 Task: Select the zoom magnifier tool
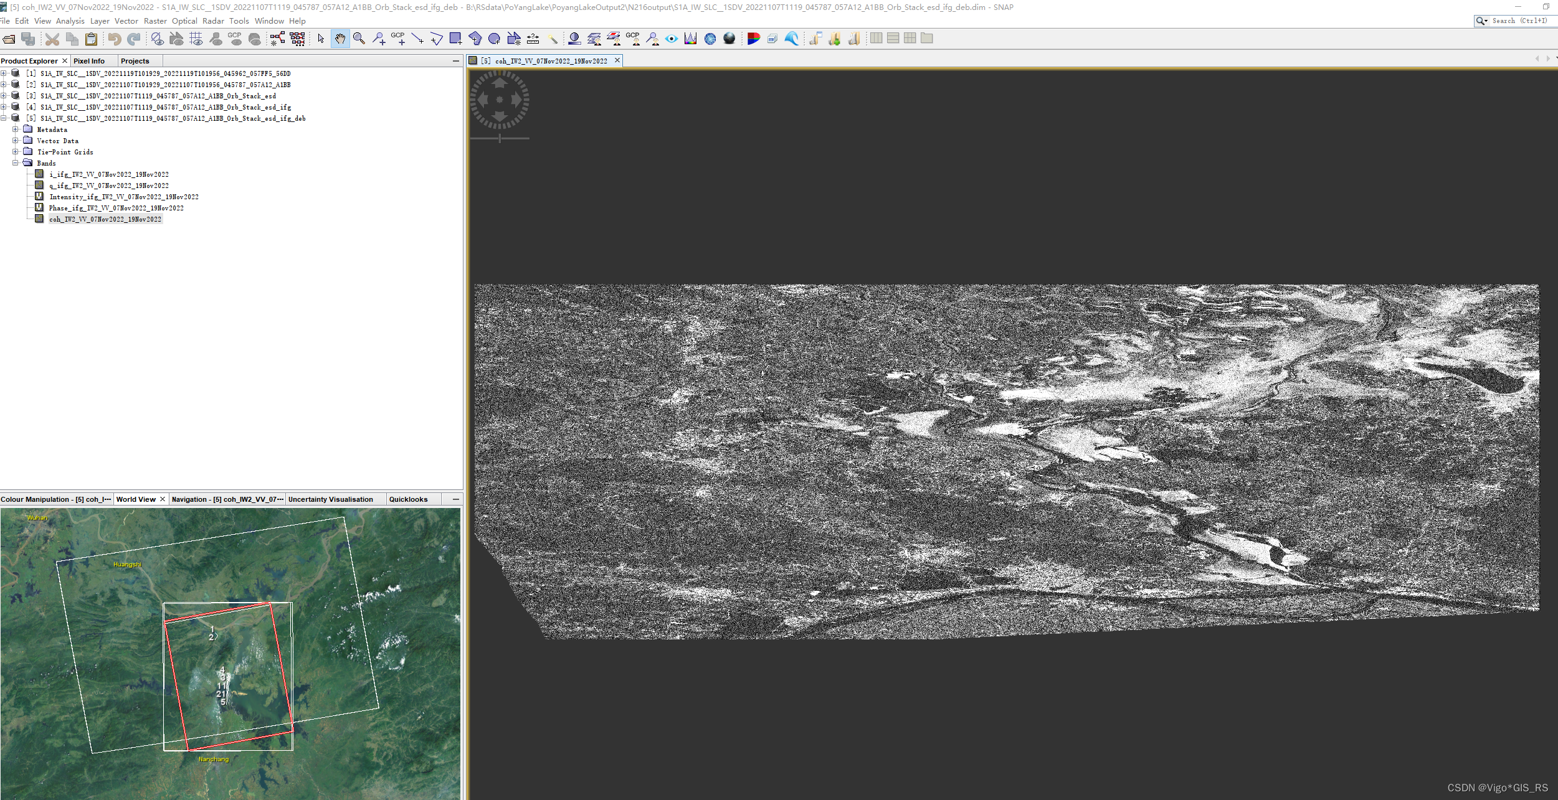(359, 39)
